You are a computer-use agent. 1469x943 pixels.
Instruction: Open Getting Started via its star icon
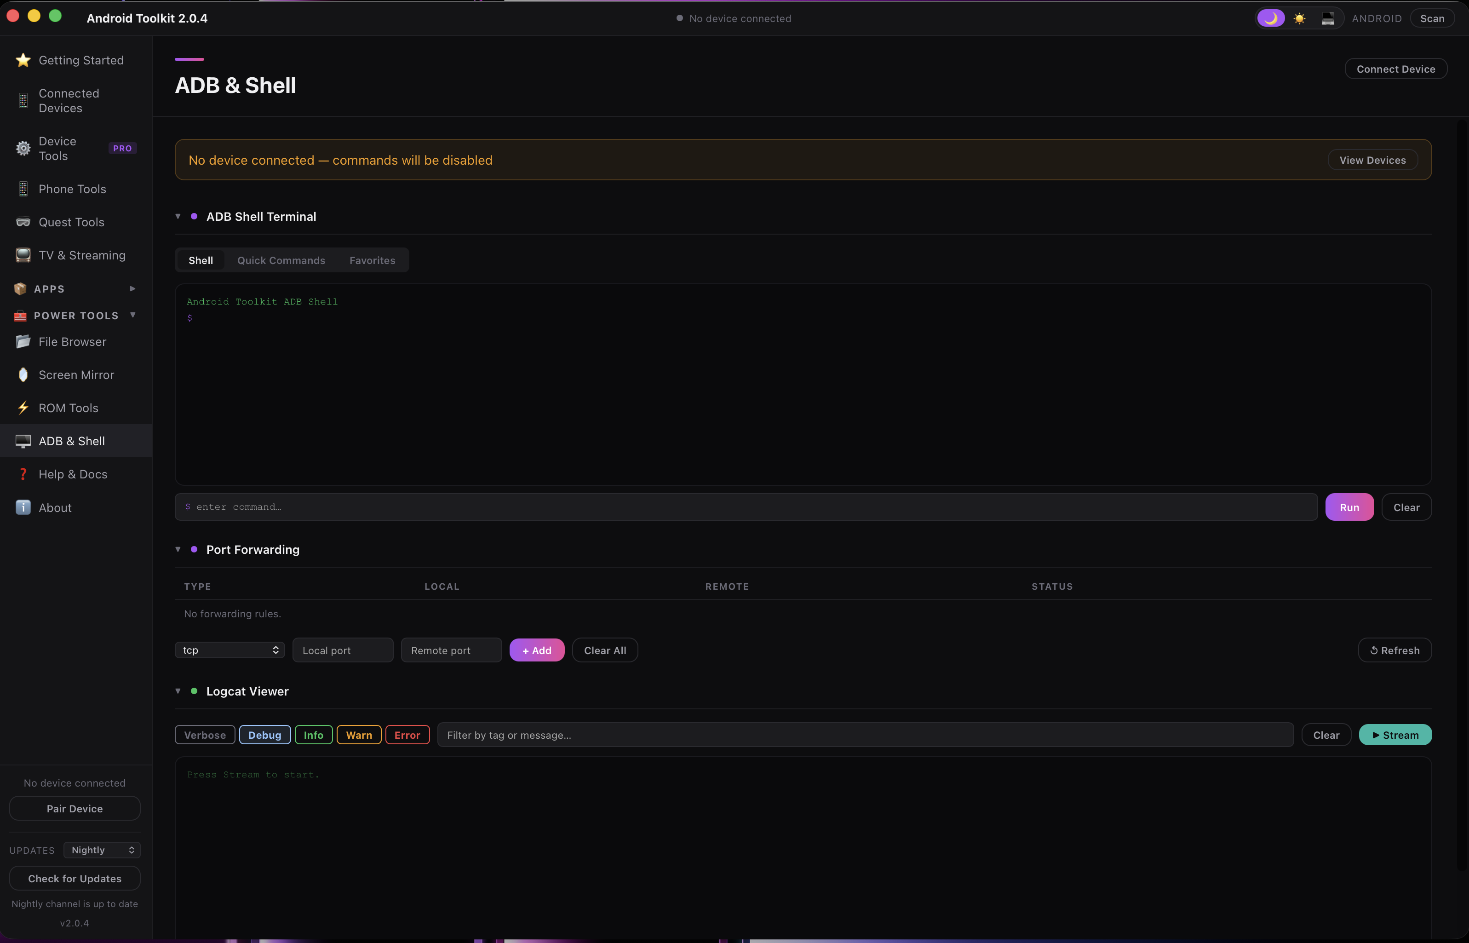[x=23, y=60]
